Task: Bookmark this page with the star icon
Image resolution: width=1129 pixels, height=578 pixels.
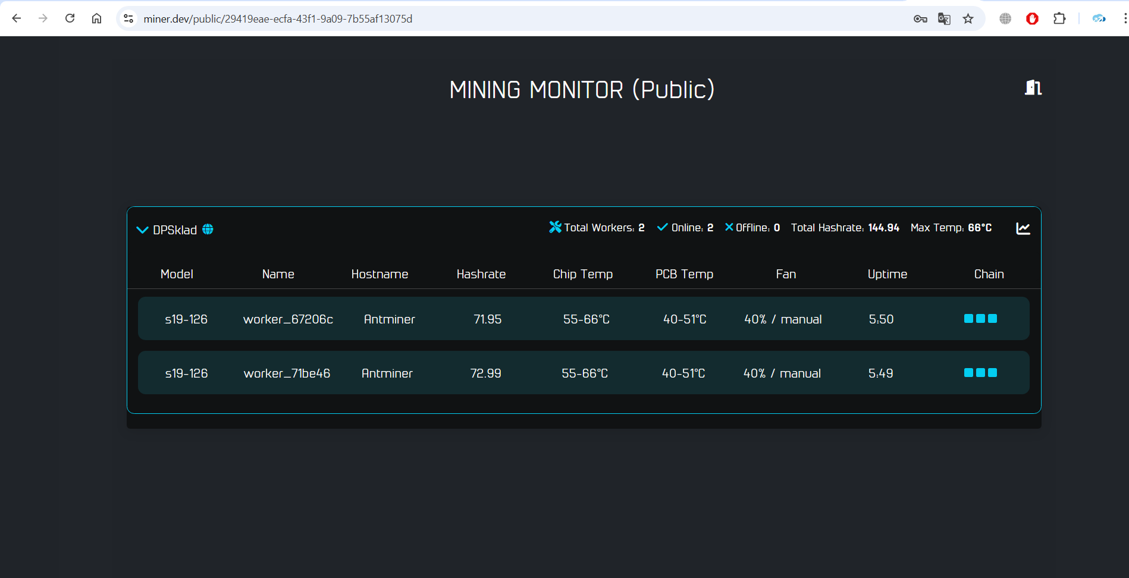Action: 968,18
